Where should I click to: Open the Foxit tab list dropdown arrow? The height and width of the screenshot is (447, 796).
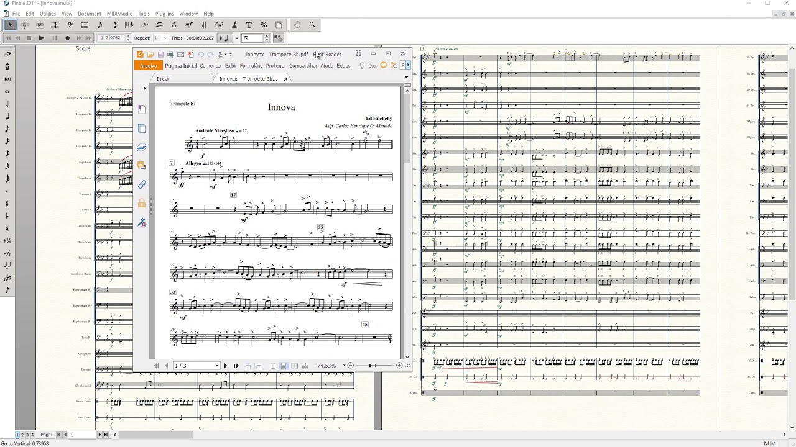pos(407,78)
